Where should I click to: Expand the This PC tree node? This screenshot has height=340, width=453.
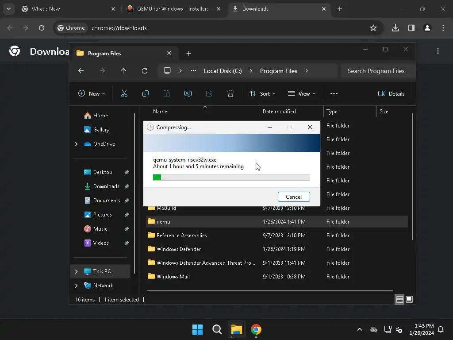pos(76,271)
